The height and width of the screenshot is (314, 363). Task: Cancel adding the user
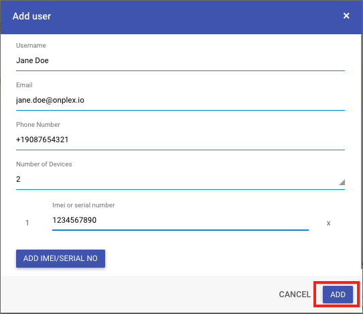(x=295, y=295)
